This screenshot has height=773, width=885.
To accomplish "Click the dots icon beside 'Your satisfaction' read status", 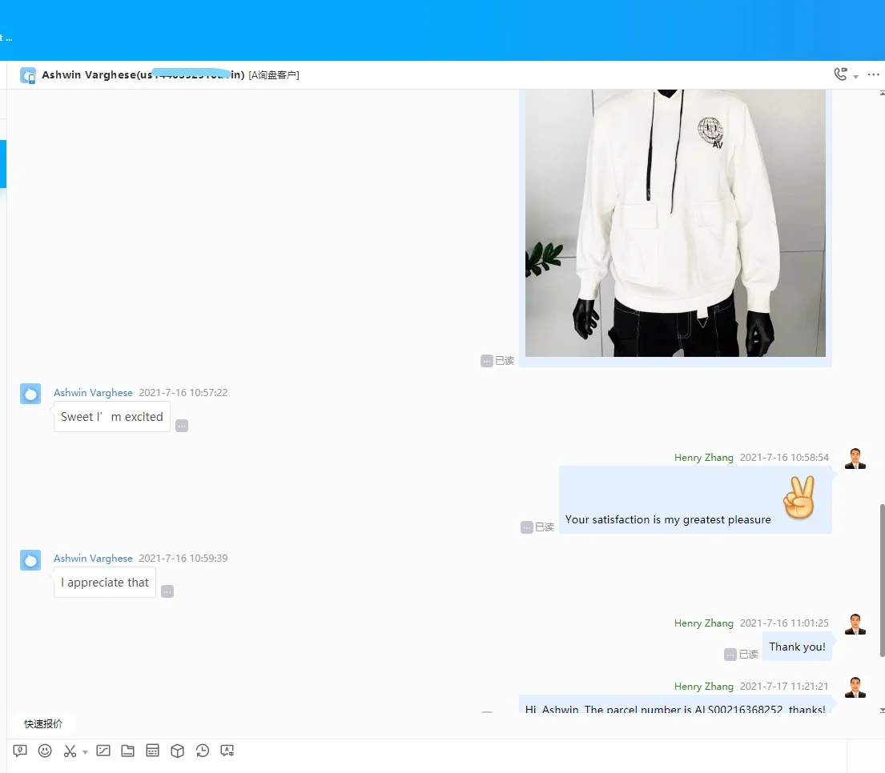I will 527,527.
